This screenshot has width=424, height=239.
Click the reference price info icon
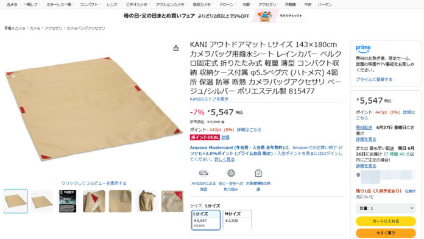pyautogui.click(x=223, y=122)
